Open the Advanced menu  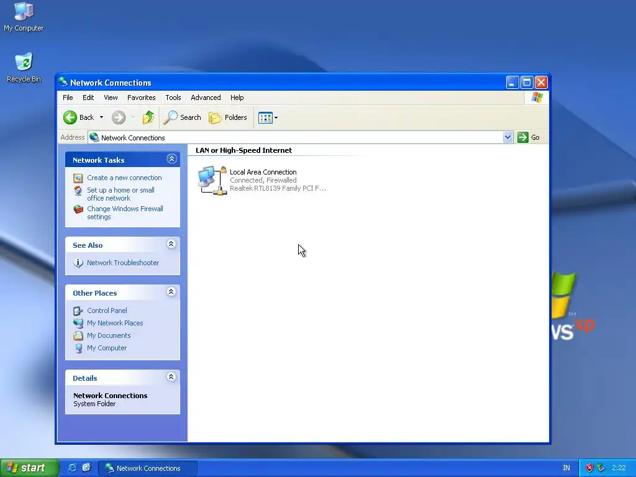pyautogui.click(x=206, y=98)
